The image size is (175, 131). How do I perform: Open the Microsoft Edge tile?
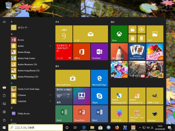pos(99,78)
